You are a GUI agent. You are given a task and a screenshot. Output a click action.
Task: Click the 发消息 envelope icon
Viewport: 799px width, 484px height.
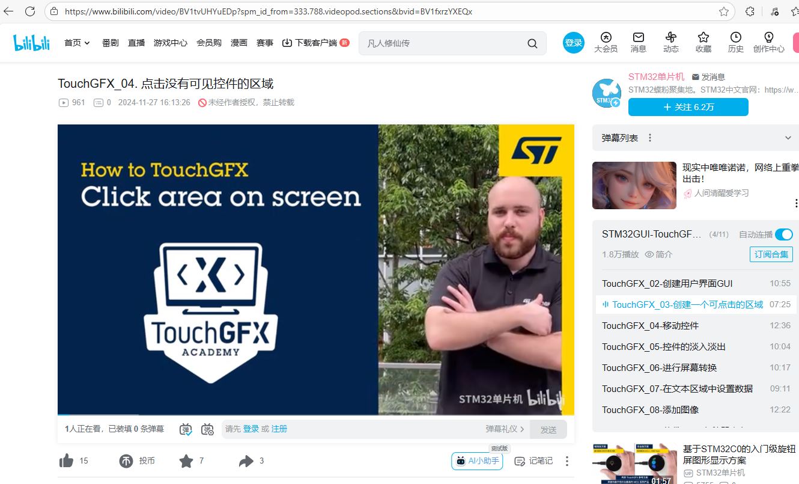(x=696, y=77)
